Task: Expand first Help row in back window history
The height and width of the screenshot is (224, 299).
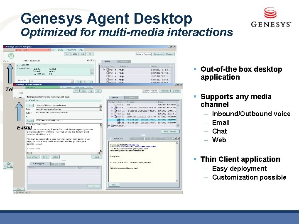Action: pos(104,70)
